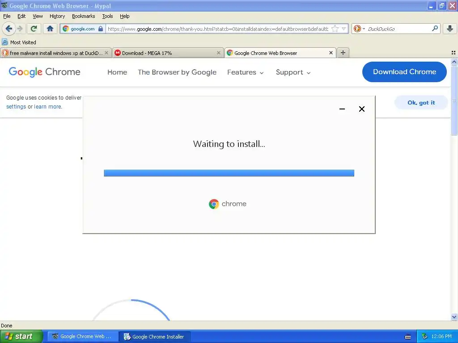Open the Windows start button
Viewport: 458px width, 343px height.
pyautogui.click(x=21, y=336)
